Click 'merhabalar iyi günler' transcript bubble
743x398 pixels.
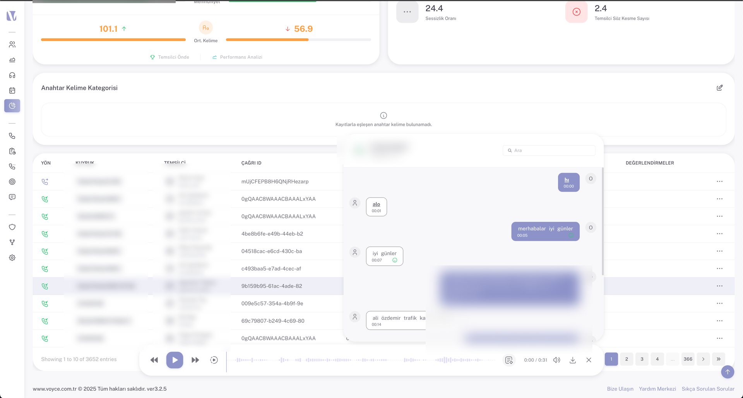click(545, 232)
